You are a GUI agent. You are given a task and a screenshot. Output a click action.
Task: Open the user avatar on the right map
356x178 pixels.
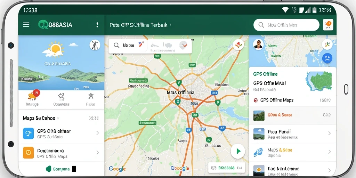(x=258, y=44)
